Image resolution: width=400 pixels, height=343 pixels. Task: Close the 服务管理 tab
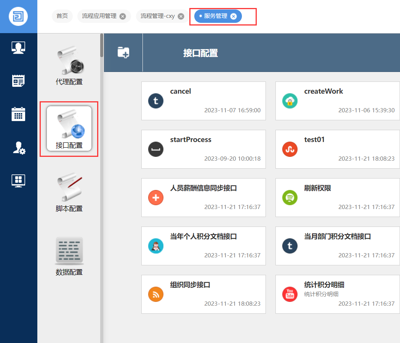(x=234, y=16)
